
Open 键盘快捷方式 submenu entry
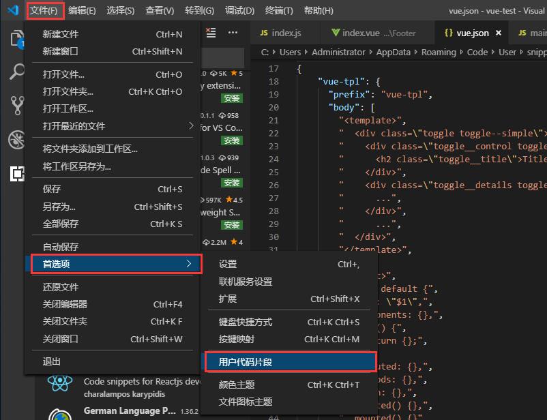[x=289, y=322]
